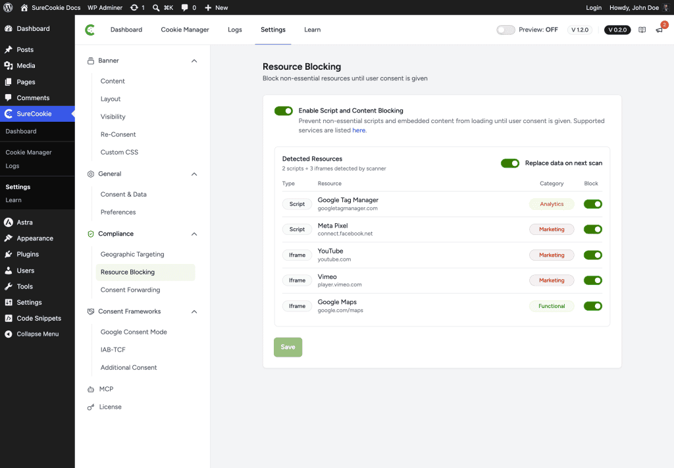
Task: Change Marketing category for Meta Pixel
Action: [552, 230]
